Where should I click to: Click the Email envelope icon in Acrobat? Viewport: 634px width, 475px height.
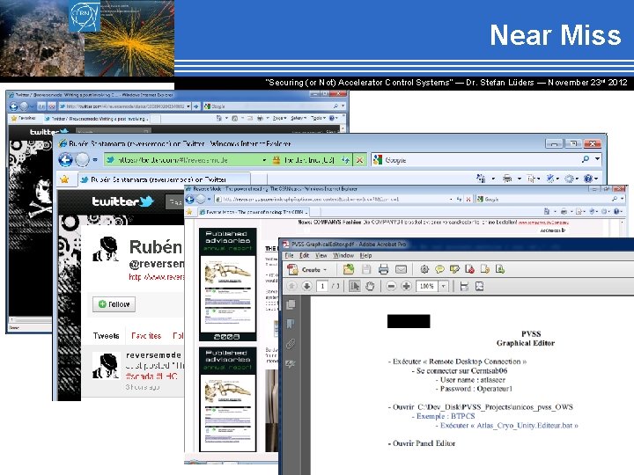pyautogui.click(x=401, y=269)
